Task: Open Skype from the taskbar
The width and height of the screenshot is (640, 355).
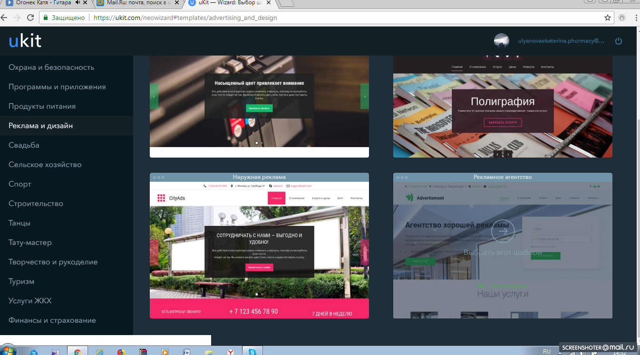Action: click(252, 352)
